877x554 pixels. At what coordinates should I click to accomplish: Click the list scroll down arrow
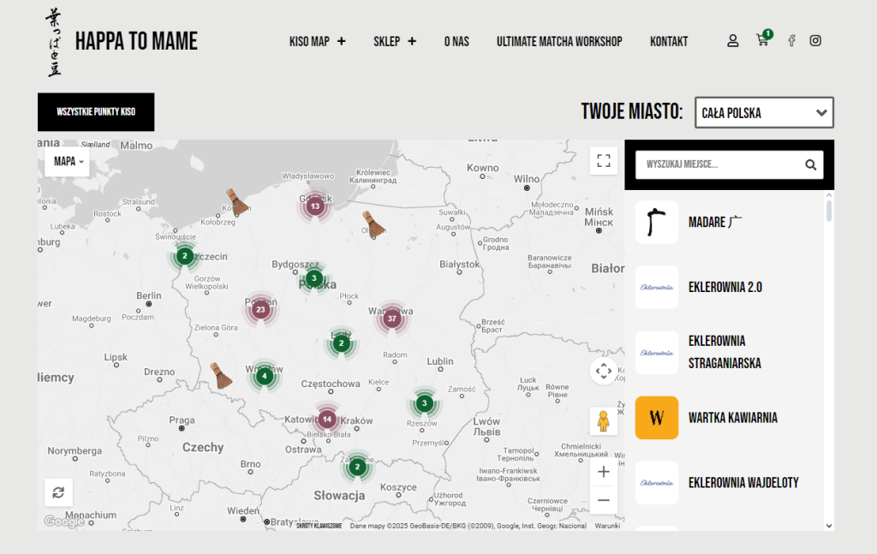click(829, 526)
